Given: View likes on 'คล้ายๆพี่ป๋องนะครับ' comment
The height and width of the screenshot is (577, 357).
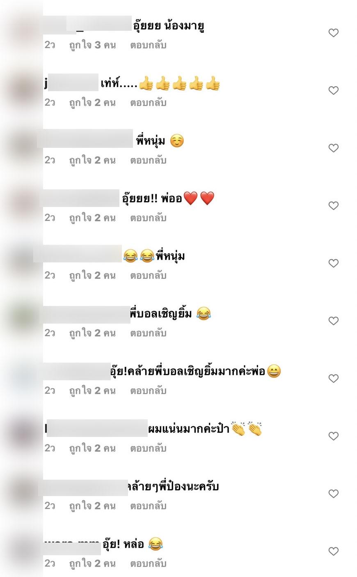Looking at the screenshot, I should tap(93, 506).
